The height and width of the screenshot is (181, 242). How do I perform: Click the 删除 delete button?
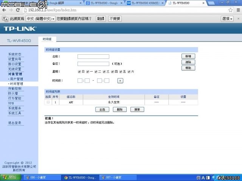(120, 110)
